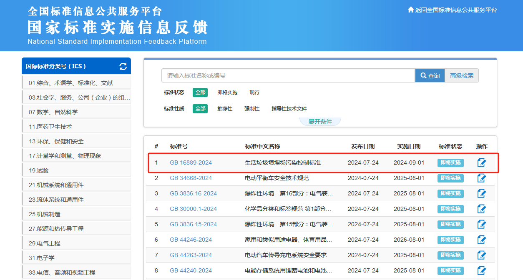Enable the 强制性 standard nature filter

(252, 108)
